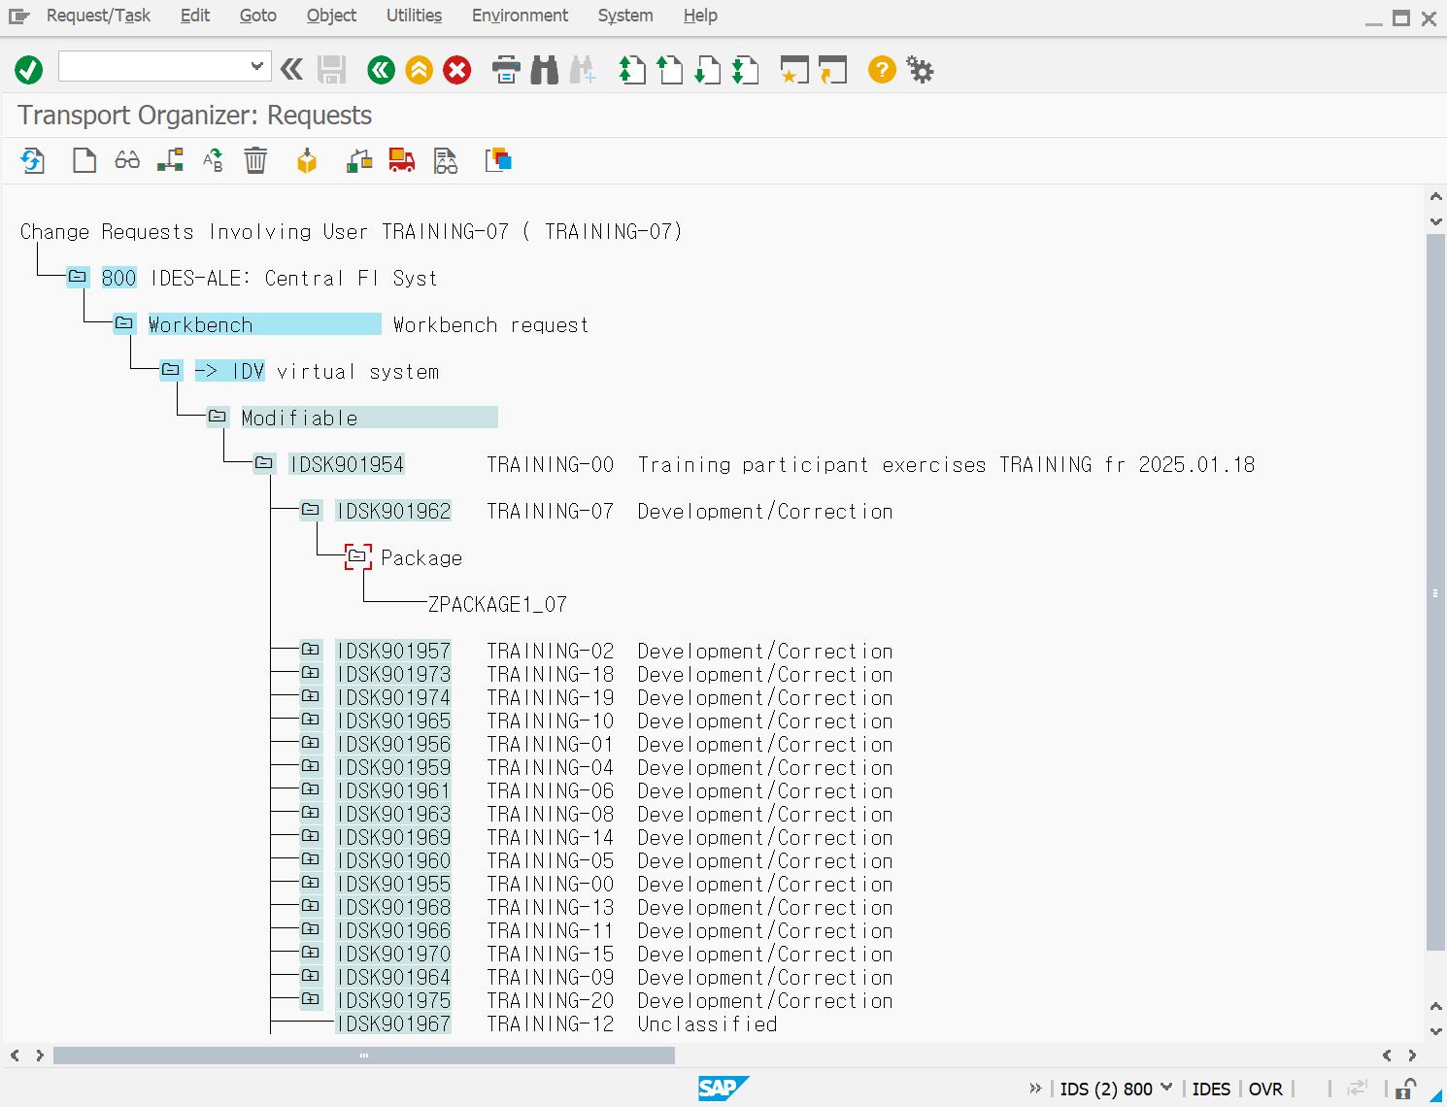The height and width of the screenshot is (1107, 1447).
Task: Click the Create request page icon
Action: [x=84, y=160]
